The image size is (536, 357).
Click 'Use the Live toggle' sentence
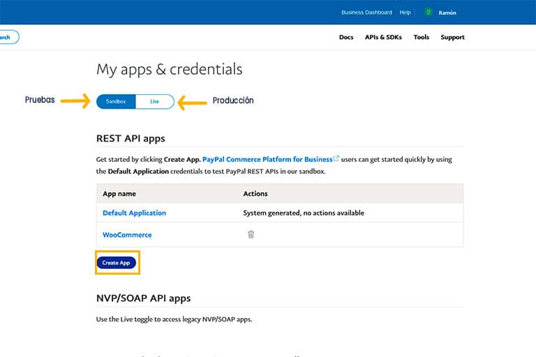(x=174, y=319)
